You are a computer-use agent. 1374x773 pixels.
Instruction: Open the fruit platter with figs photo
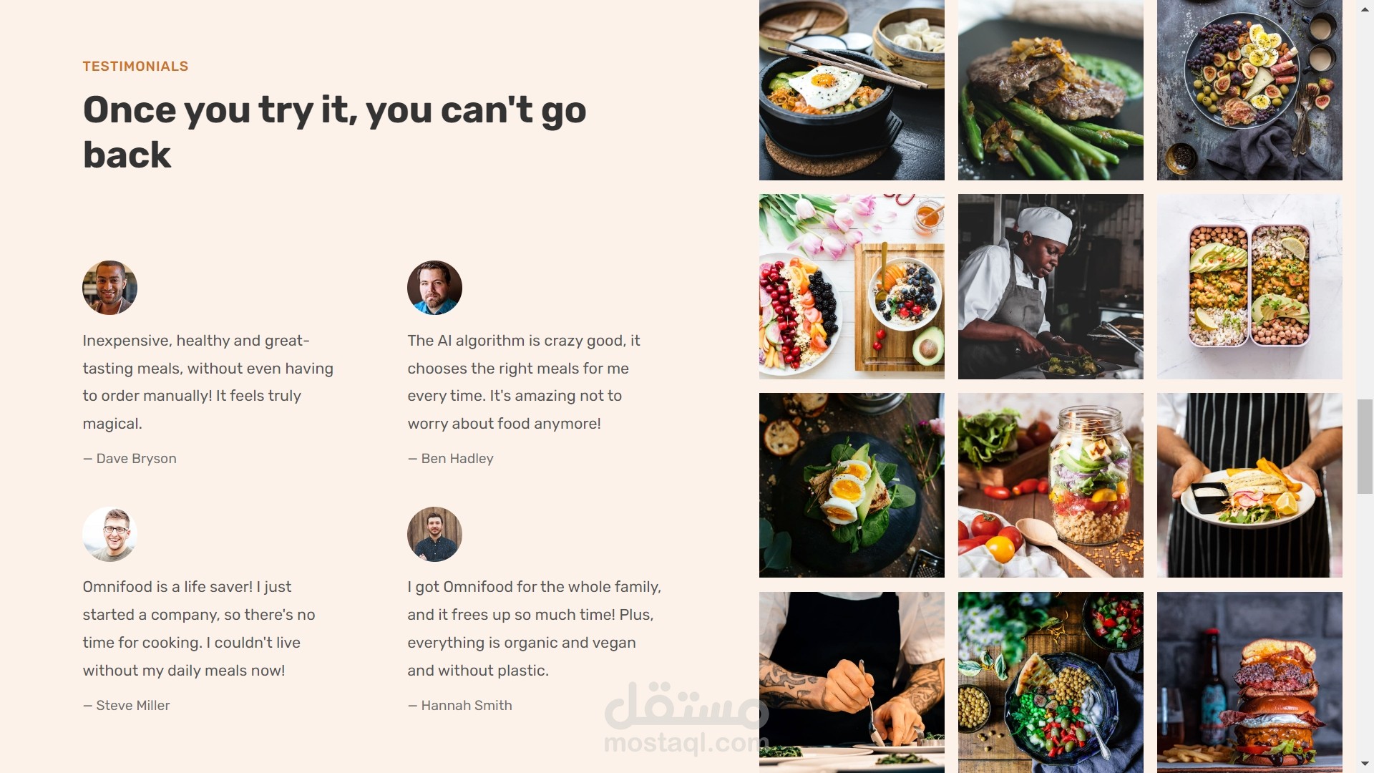click(1249, 90)
